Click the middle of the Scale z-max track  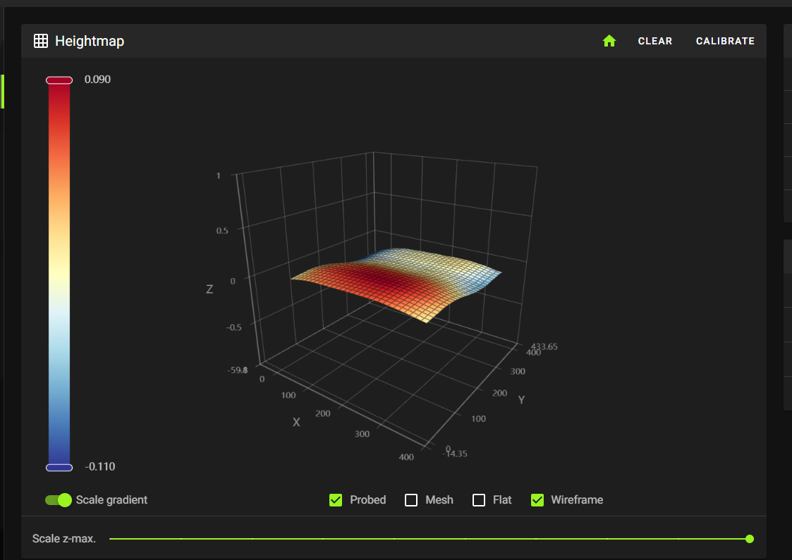pos(429,539)
